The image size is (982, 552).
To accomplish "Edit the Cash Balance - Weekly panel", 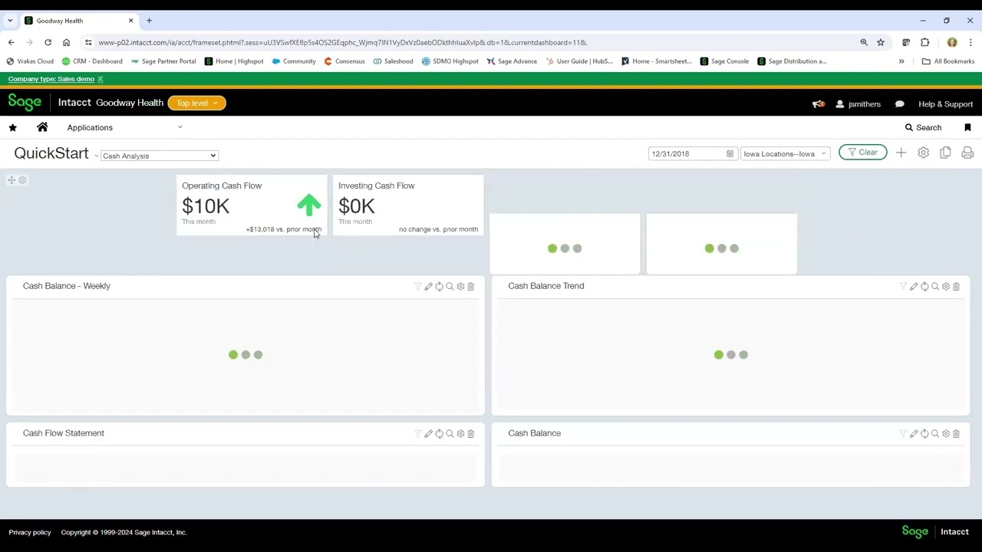I will [x=429, y=286].
